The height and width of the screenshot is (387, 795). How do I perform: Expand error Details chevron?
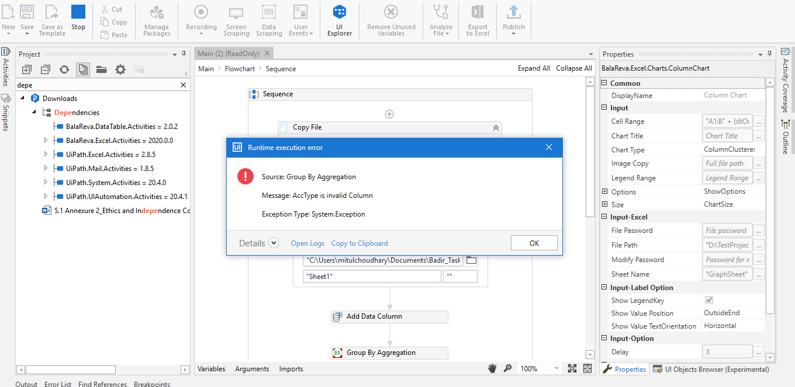274,243
